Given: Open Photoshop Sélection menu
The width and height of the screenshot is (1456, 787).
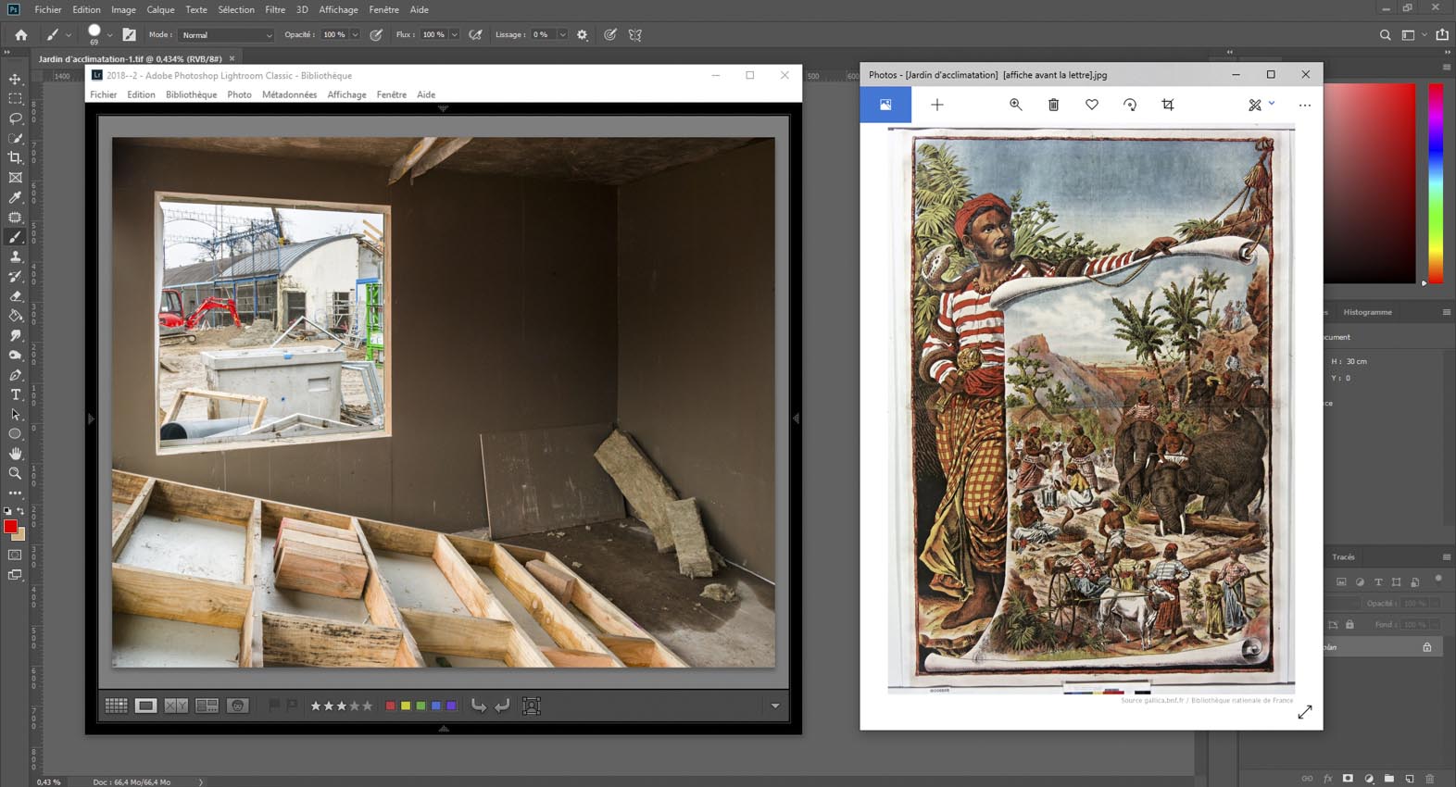Looking at the screenshot, I should (236, 9).
